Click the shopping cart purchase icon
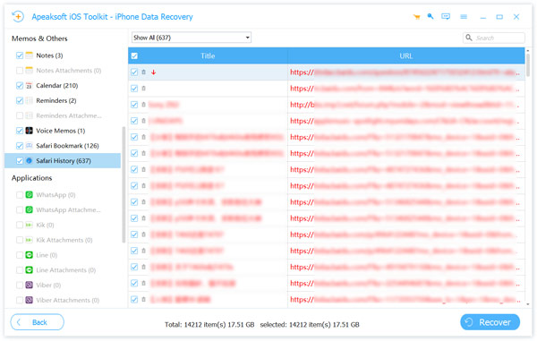The image size is (537, 341). (416, 17)
